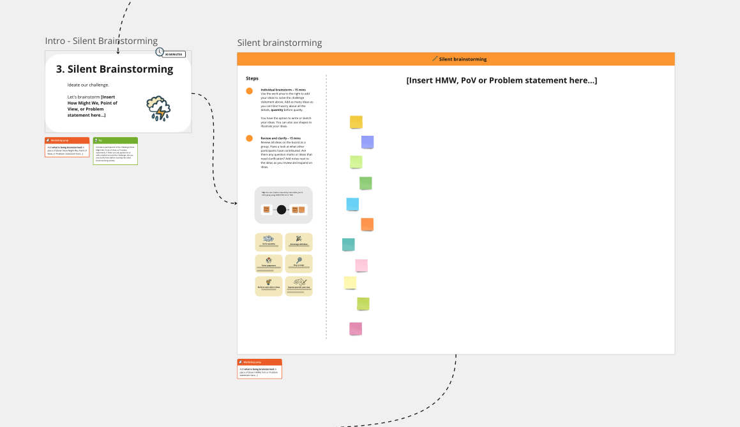Click the orange bullet next to 'Individual brainstorm' step

(250, 91)
